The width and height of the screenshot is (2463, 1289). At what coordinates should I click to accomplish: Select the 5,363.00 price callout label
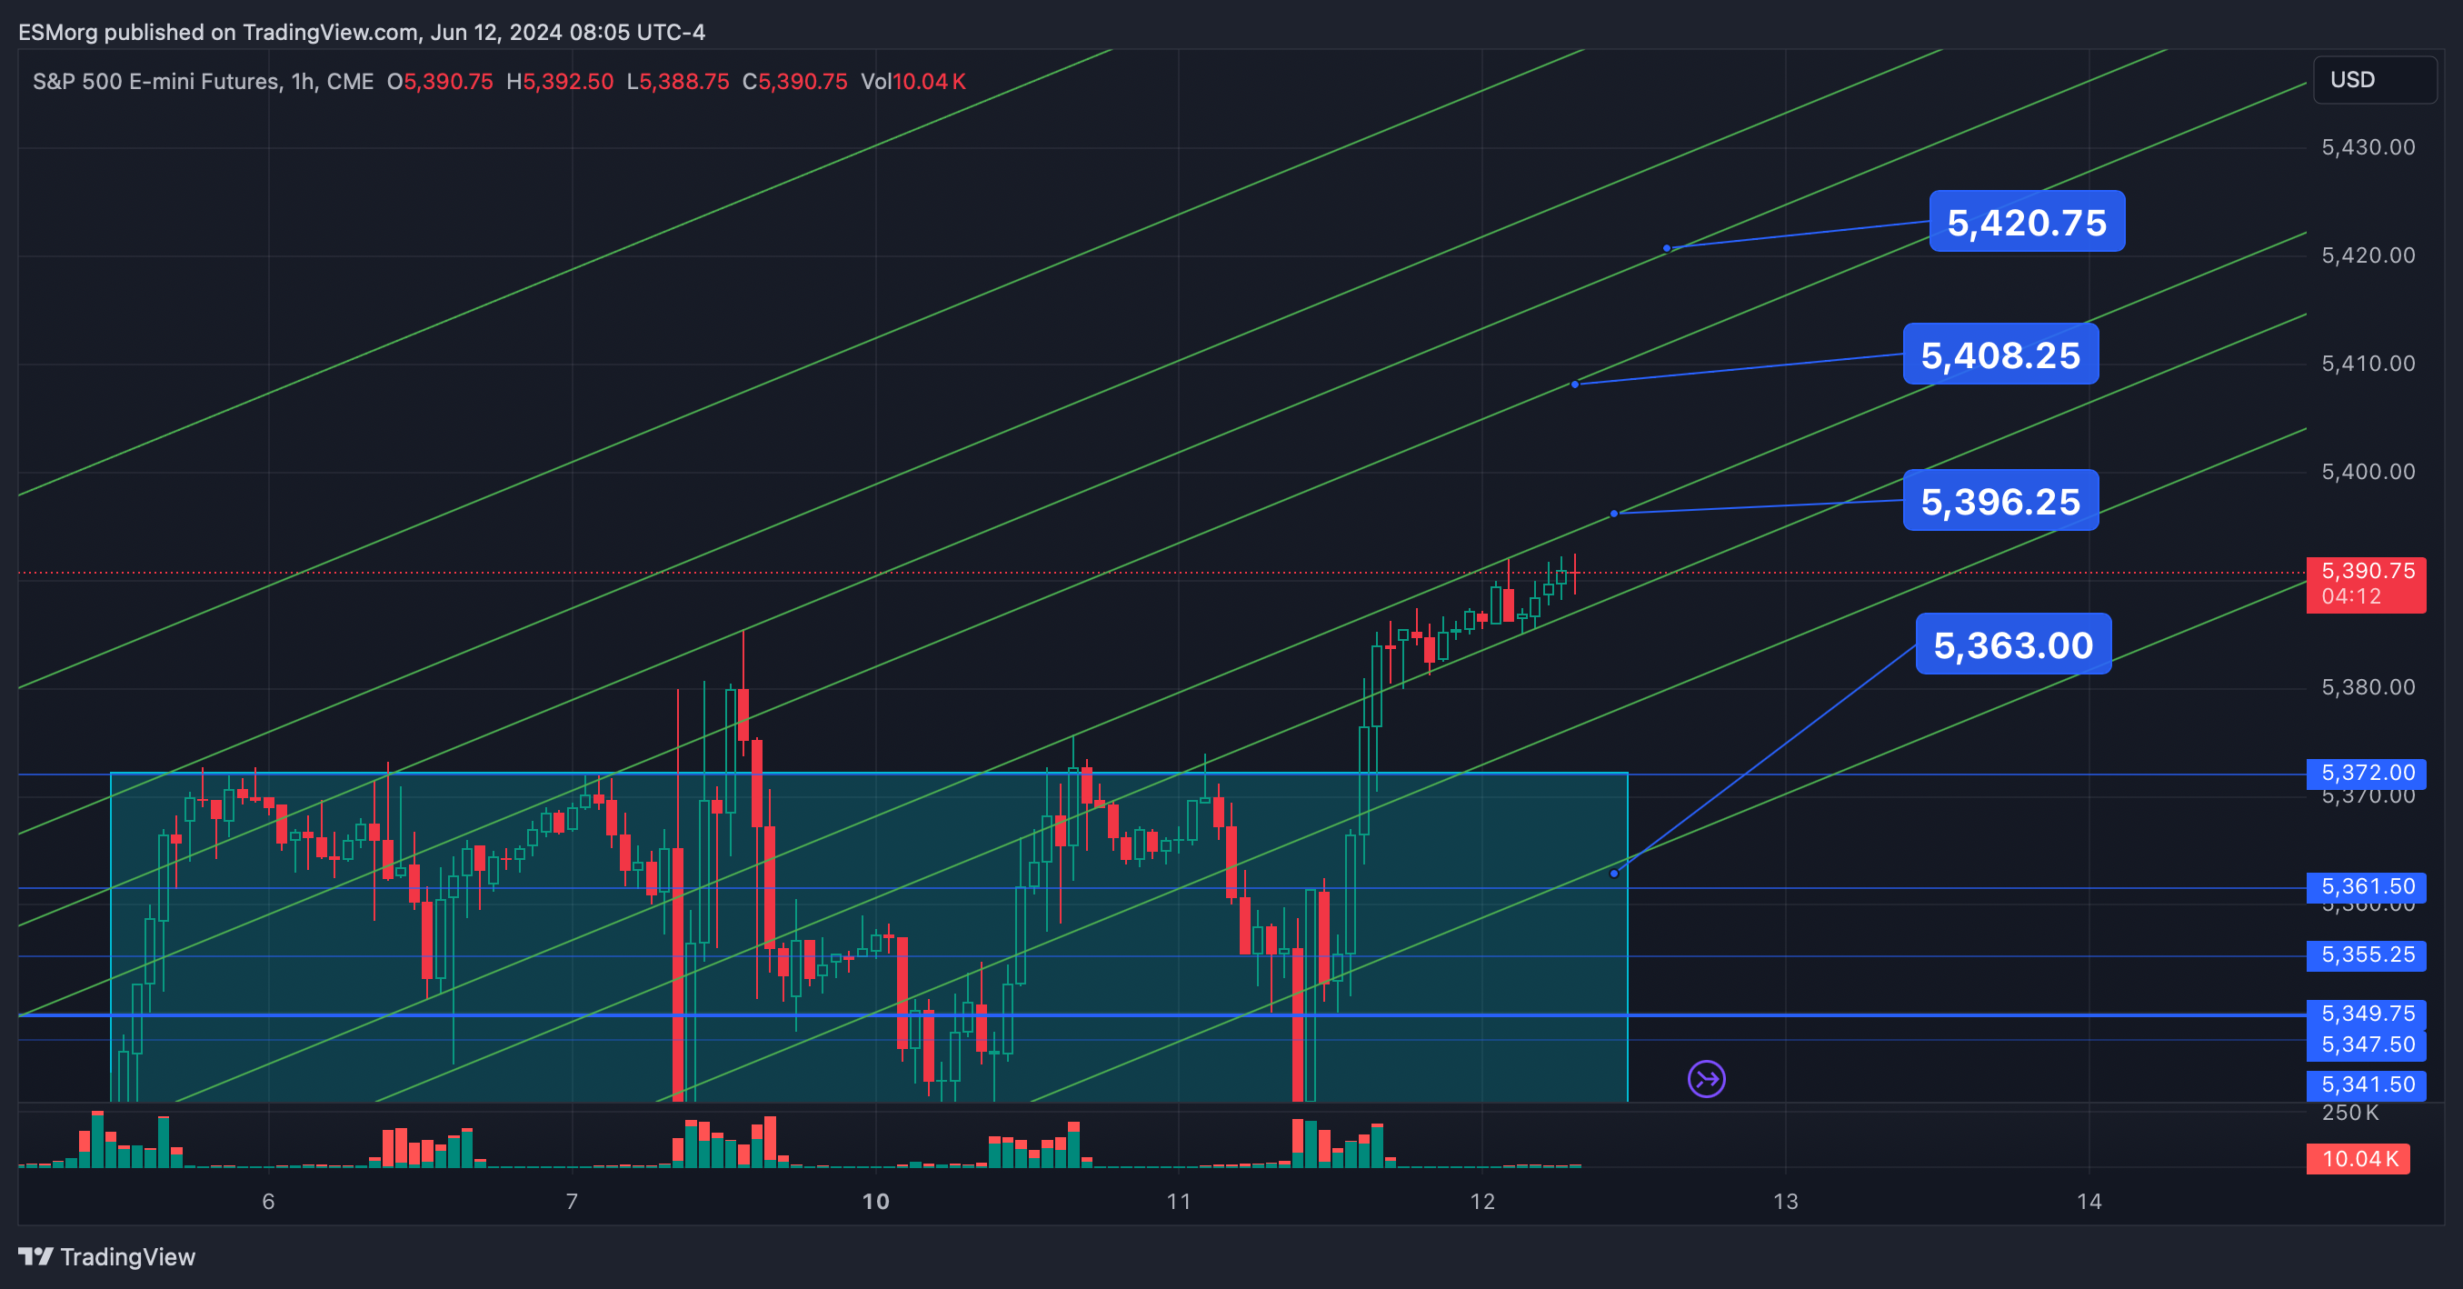pos(2014,644)
